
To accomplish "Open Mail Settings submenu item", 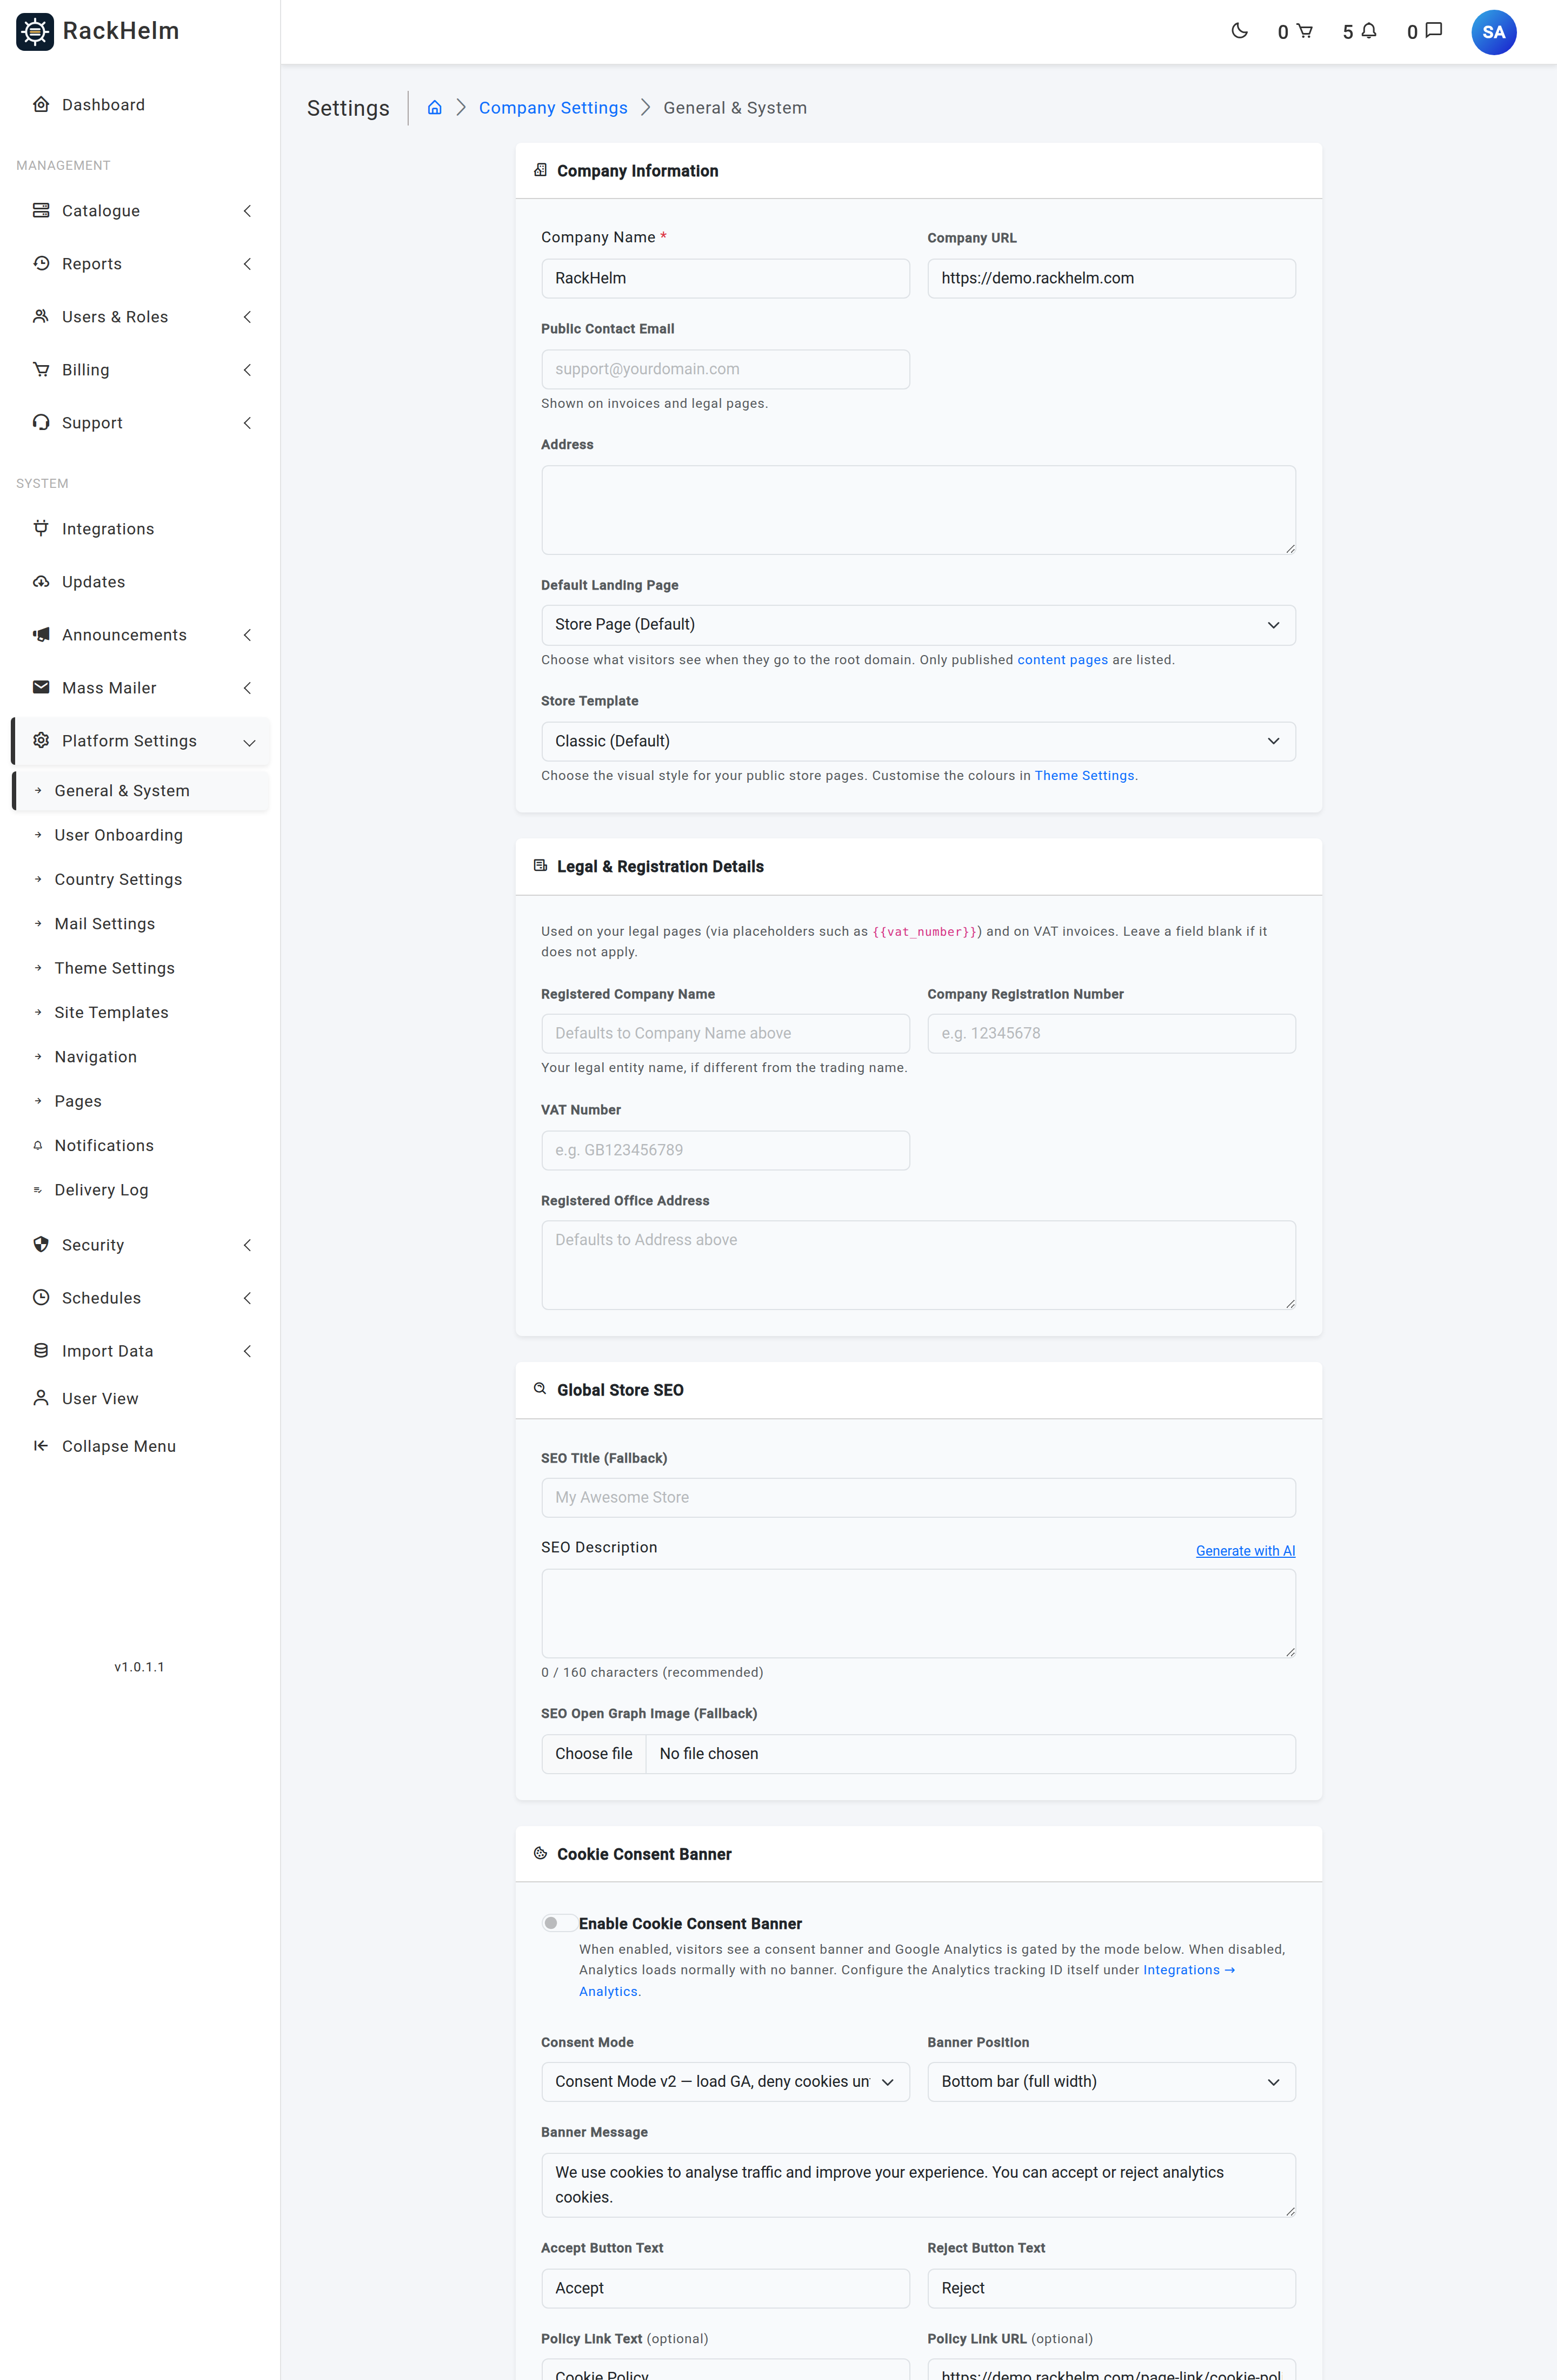I will pos(140,924).
